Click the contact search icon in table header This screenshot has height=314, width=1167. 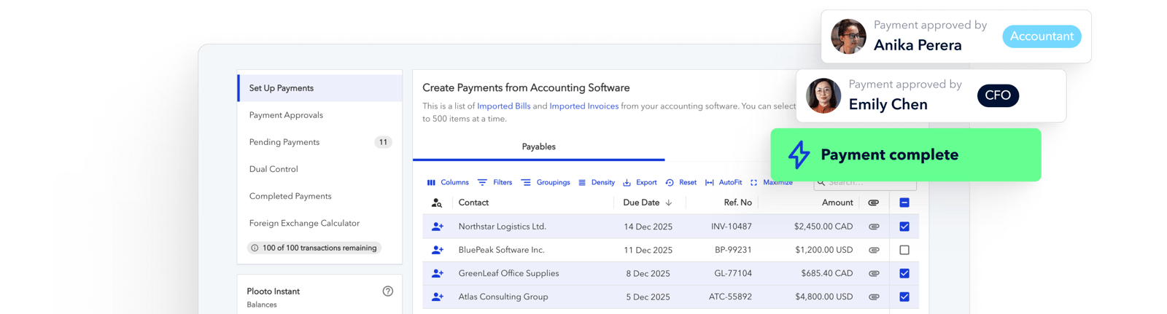(x=437, y=203)
